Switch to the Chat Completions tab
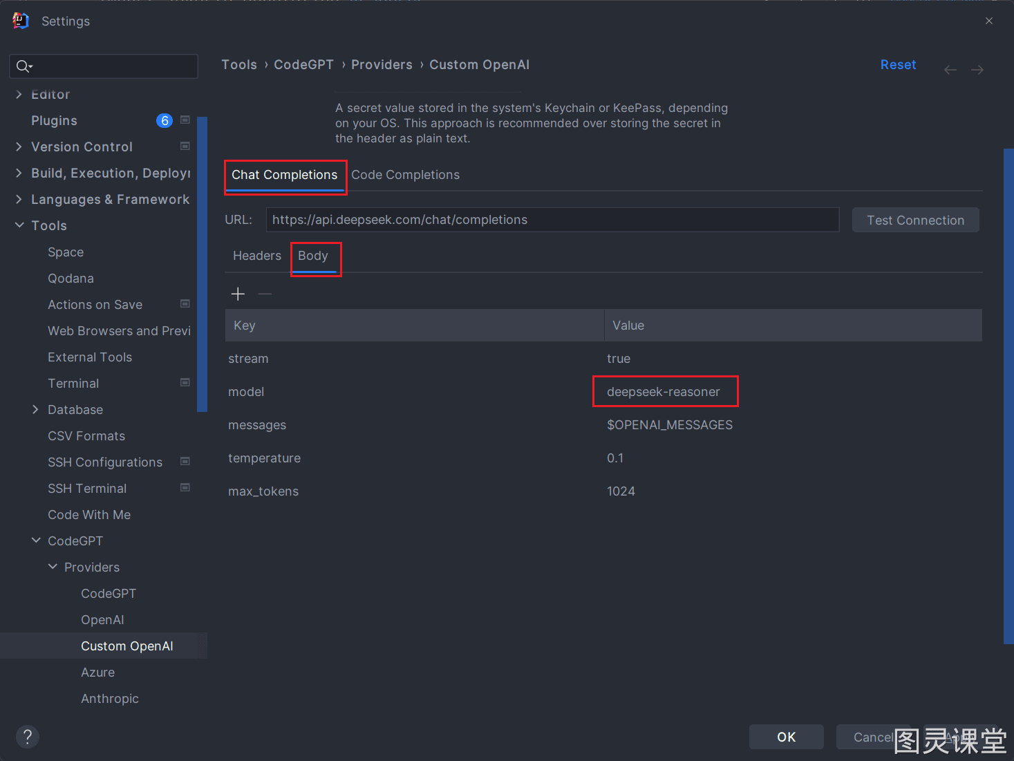The width and height of the screenshot is (1014, 761). [285, 175]
